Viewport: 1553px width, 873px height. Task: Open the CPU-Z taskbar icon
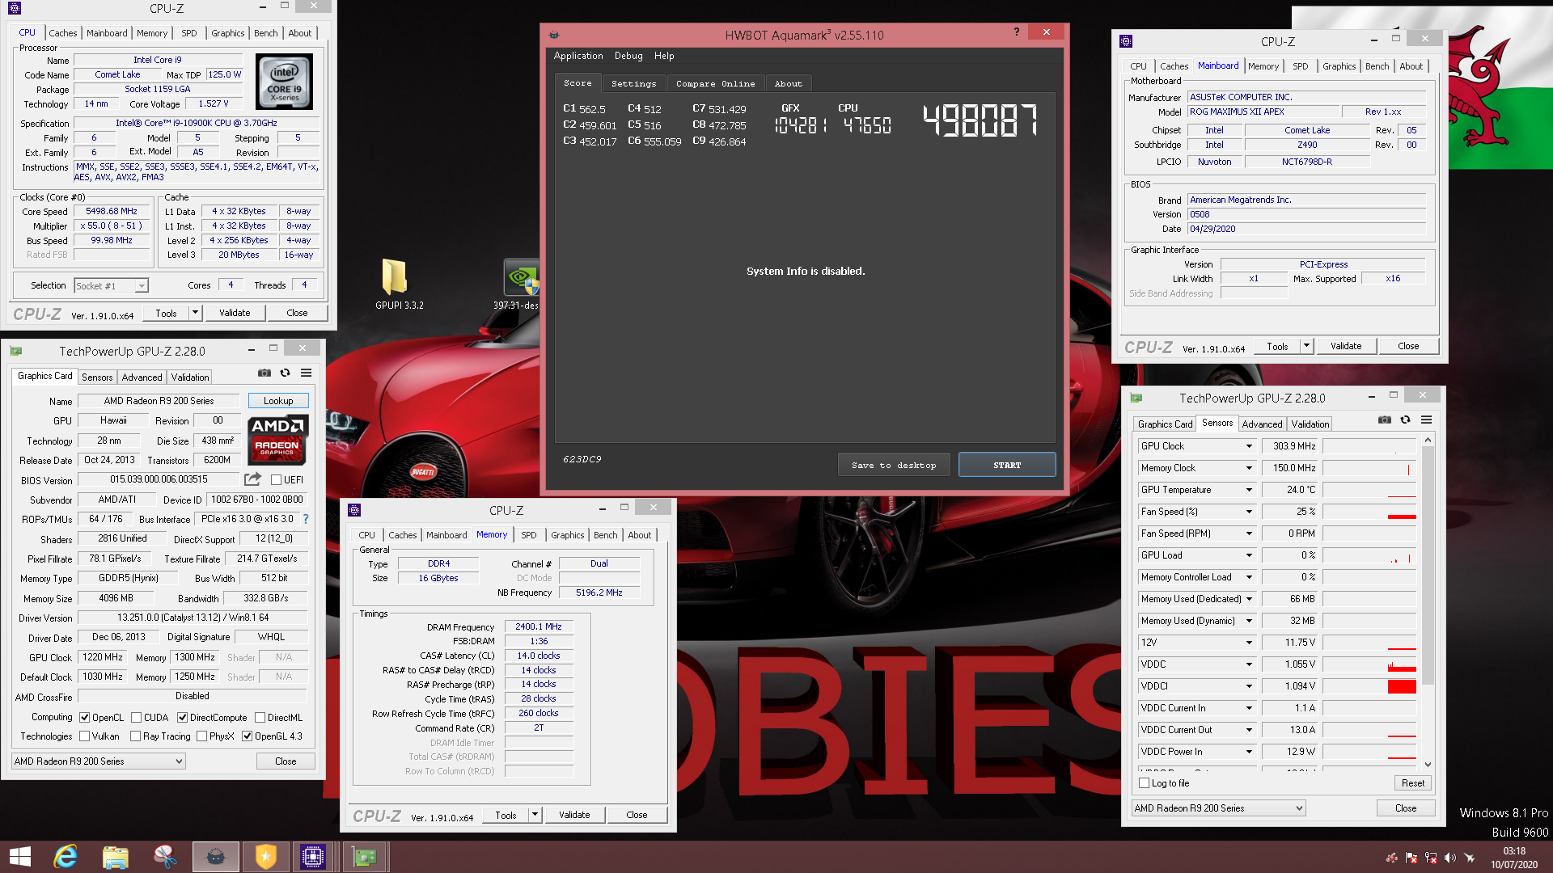point(312,857)
